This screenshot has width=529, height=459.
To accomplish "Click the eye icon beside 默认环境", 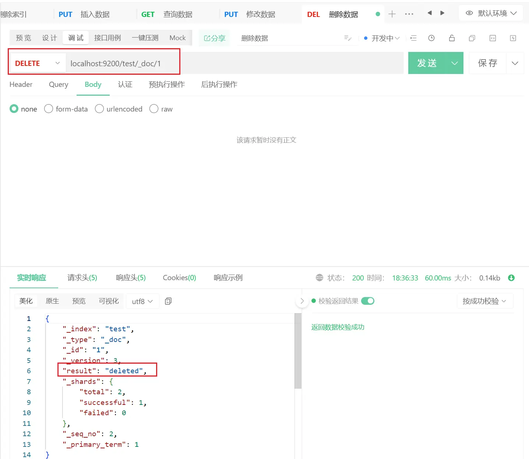I will (469, 13).
